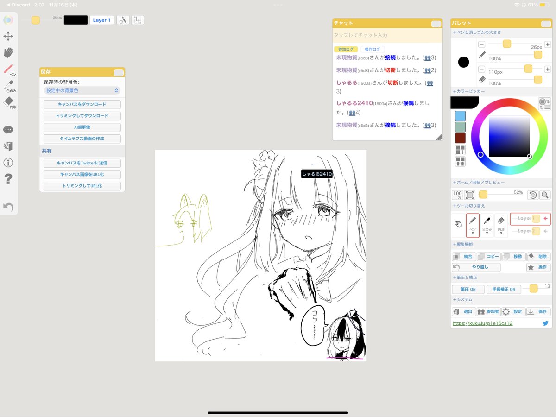Select the dark red color swatch
This screenshot has height=417, width=556.
[x=460, y=138]
